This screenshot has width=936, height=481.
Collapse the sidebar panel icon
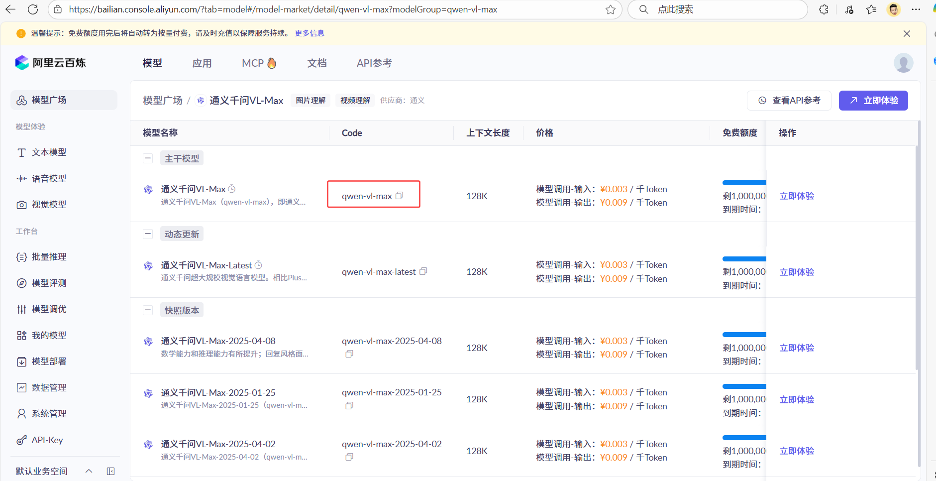click(110, 471)
